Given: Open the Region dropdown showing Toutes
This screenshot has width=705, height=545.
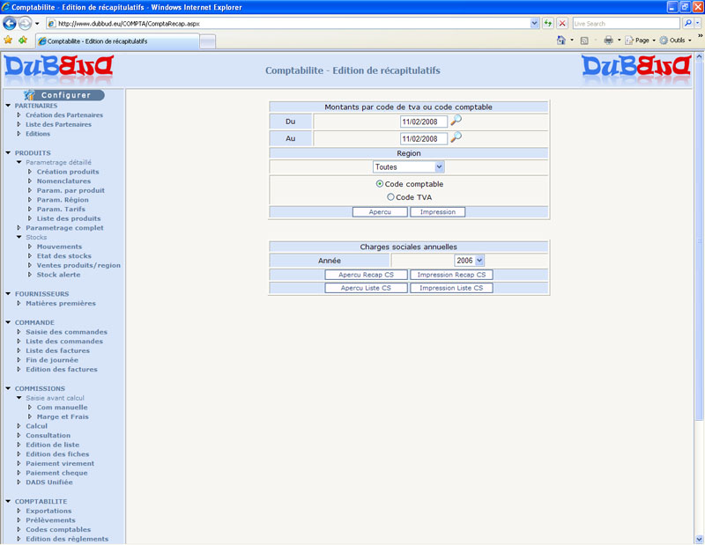Looking at the screenshot, I should [408, 167].
